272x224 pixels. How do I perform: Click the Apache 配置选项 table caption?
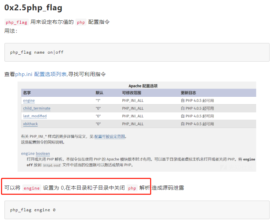coord(143,86)
